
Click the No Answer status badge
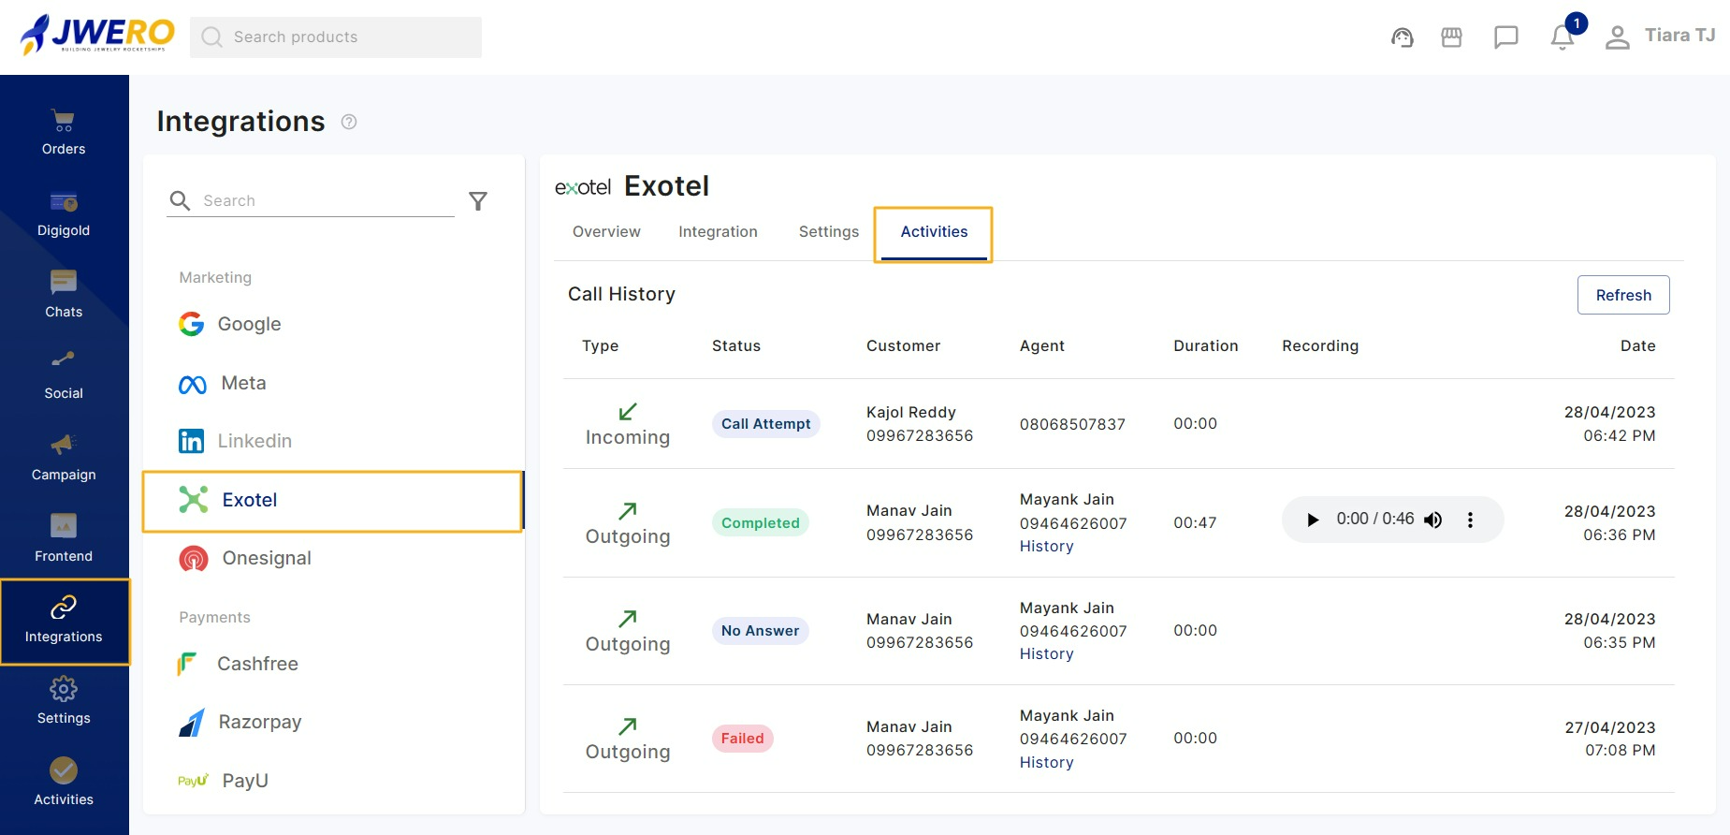[760, 631]
